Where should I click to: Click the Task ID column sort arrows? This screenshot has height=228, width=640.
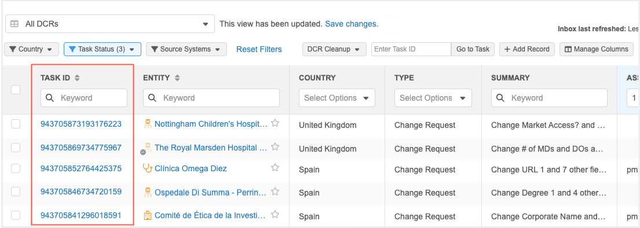77,78
